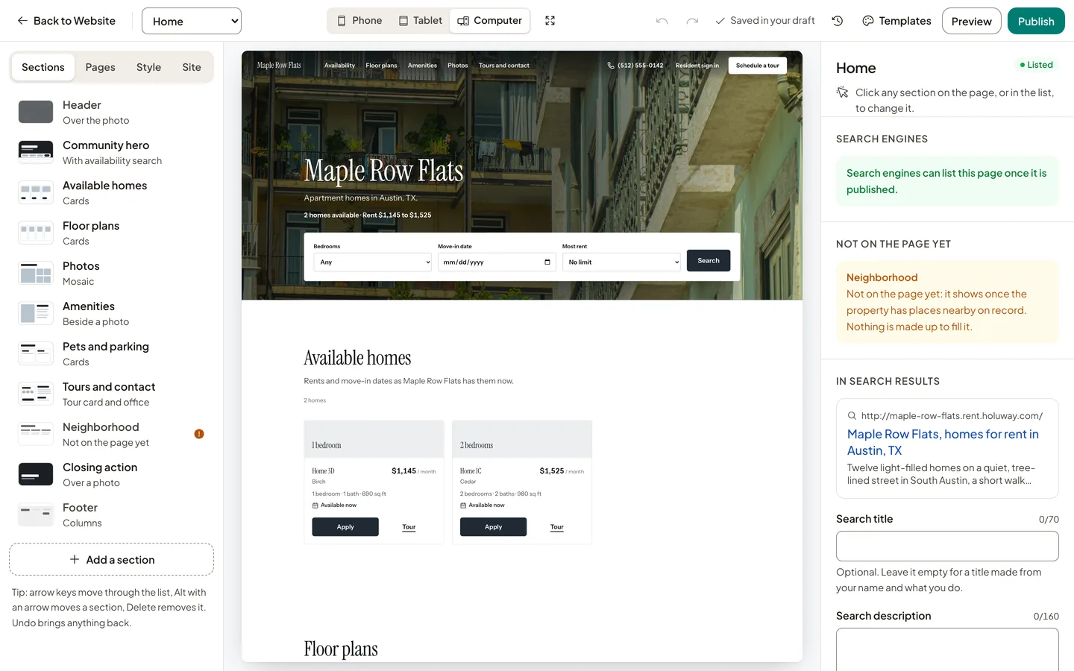Click the Back to Website arrow link
The width and height of the screenshot is (1074, 671).
pos(66,21)
